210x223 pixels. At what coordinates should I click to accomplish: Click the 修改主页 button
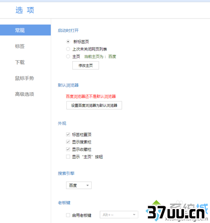point(86,65)
